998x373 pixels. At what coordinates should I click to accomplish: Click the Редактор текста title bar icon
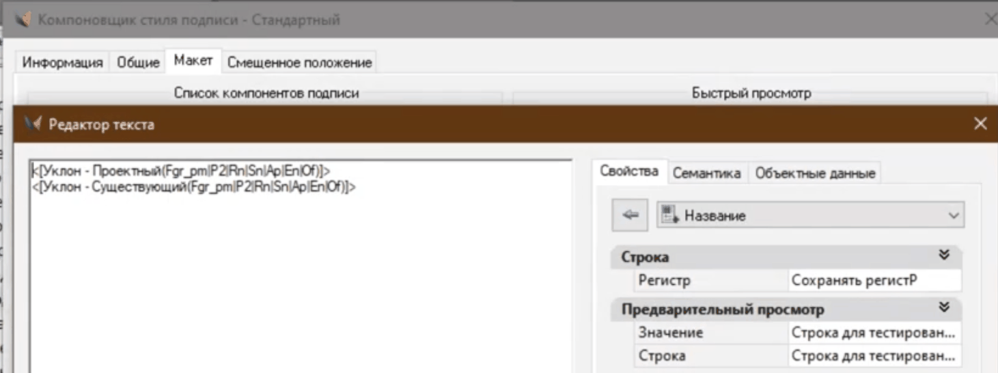click(x=33, y=124)
